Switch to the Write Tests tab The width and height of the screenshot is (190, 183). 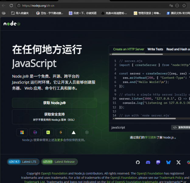tap(155, 49)
